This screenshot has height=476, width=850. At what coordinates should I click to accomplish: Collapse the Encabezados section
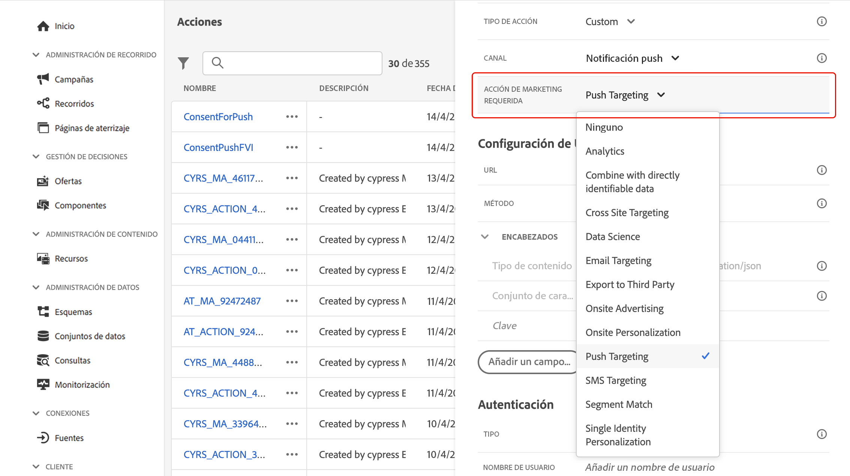tap(485, 237)
